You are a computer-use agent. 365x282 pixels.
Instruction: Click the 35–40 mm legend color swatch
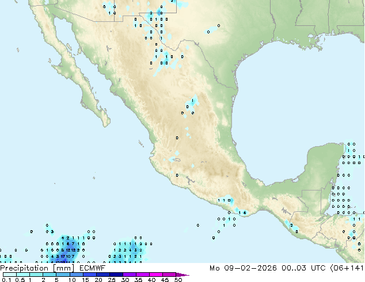click(142, 275)
